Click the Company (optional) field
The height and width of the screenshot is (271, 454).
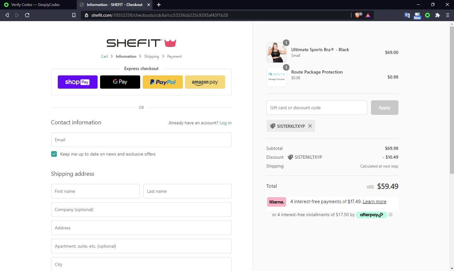pos(141,209)
